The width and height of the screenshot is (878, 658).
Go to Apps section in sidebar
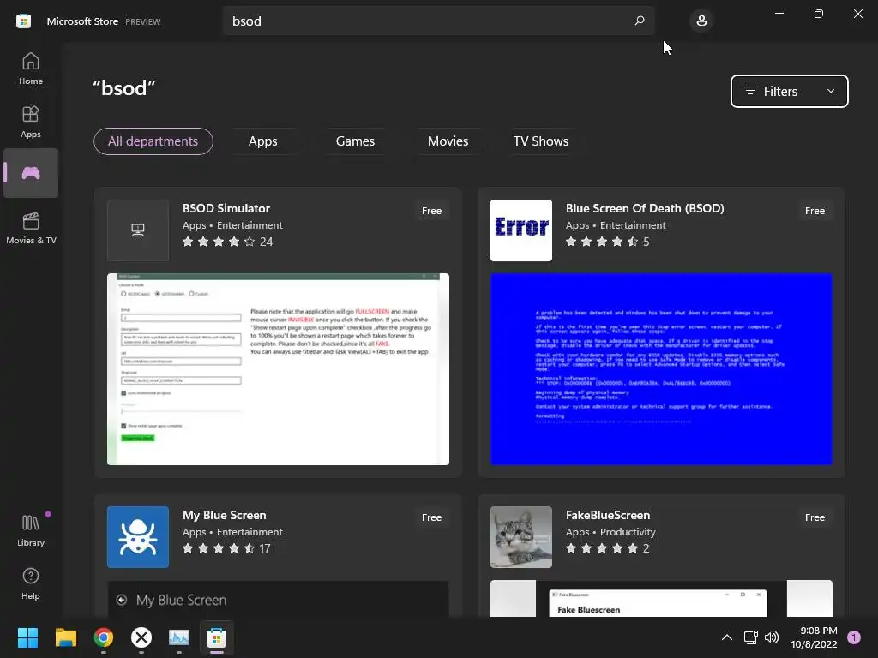31,122
